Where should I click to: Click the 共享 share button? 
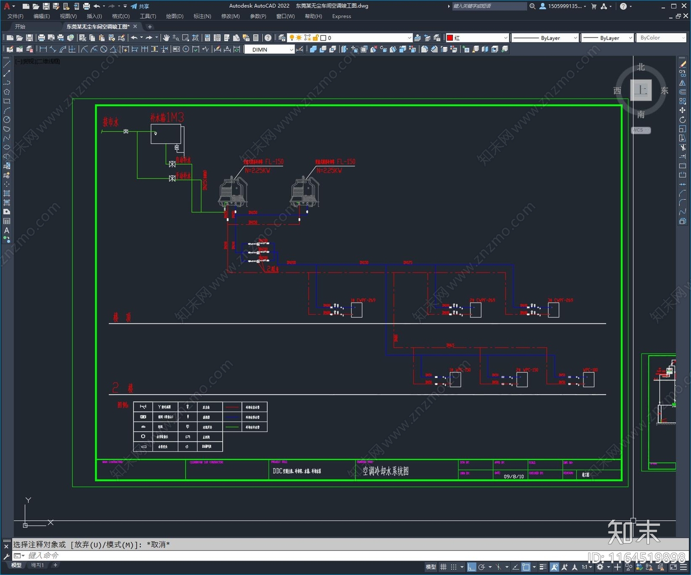pos(140,6)
